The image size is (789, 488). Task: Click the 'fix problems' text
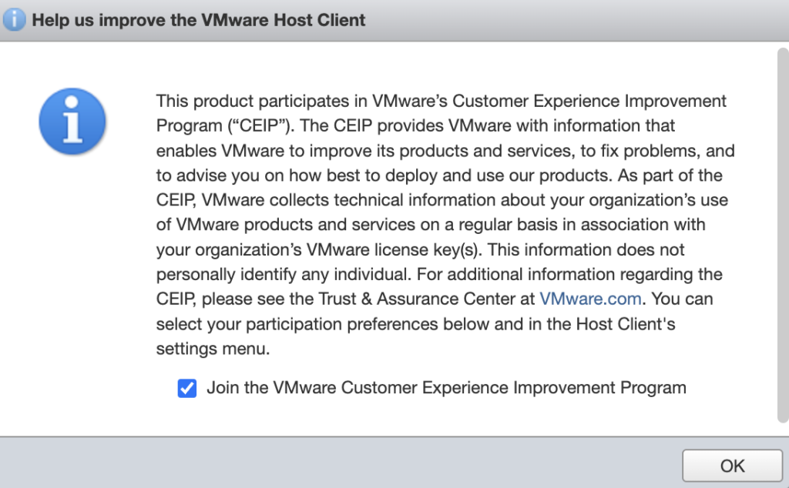click(x=655, y=150)
